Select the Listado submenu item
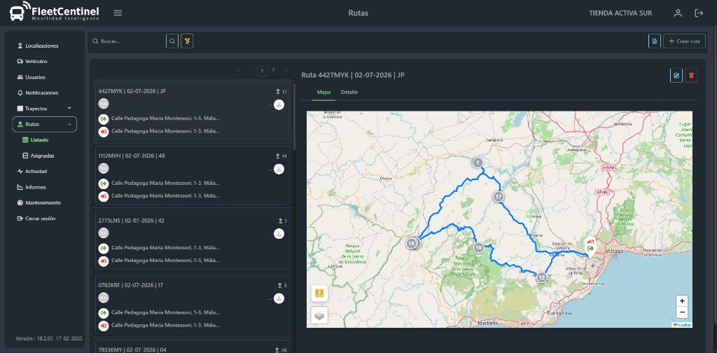The width and height of the screenshot is (717, 353). (x=39, y=140)
